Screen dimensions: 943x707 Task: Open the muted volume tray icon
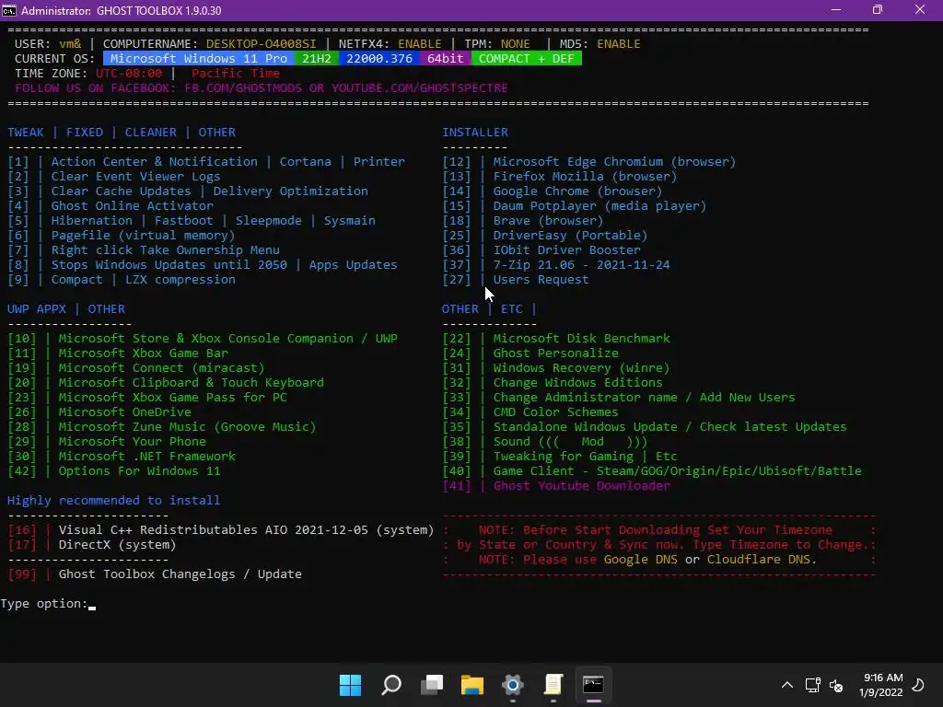[836, 685]
